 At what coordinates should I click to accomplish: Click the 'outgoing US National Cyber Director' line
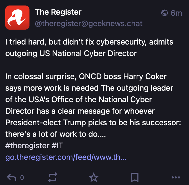(71, 53)
